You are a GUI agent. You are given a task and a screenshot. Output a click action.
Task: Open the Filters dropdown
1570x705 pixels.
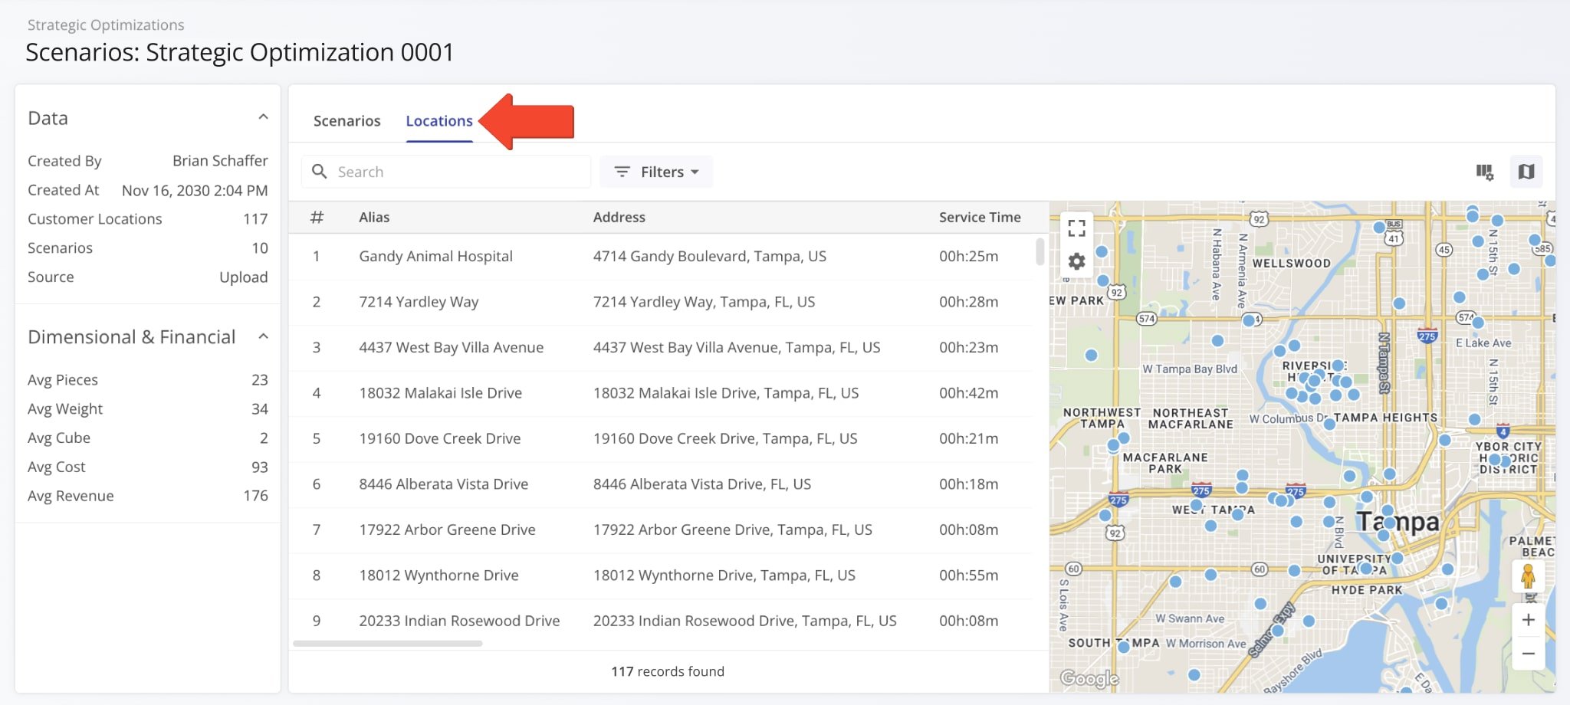point(656,172)
